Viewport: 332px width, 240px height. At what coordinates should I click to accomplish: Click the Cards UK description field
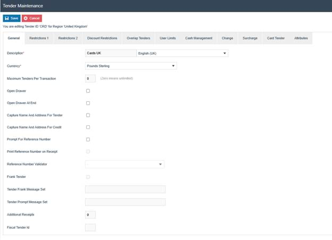(111, 54)
